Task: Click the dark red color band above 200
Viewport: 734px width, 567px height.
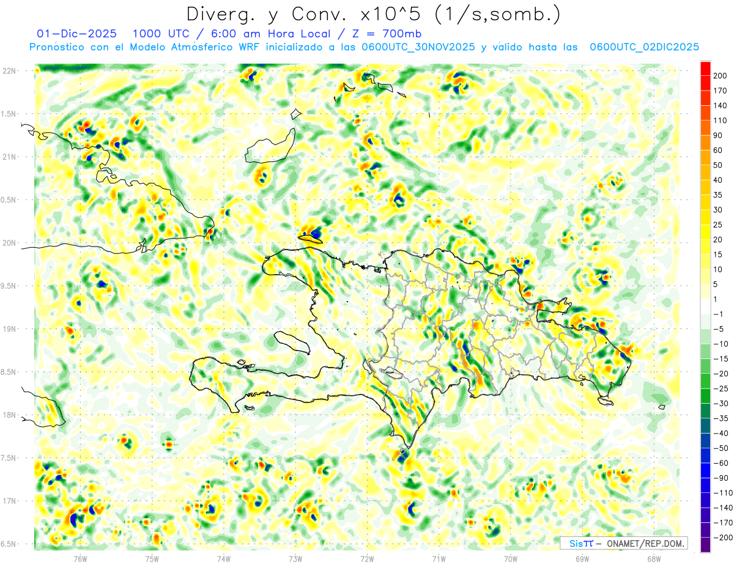Action: coord(705,68)
